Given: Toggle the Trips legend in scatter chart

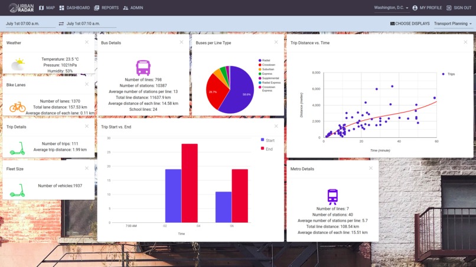Looking at the screenshot, I should click(448, 74).
